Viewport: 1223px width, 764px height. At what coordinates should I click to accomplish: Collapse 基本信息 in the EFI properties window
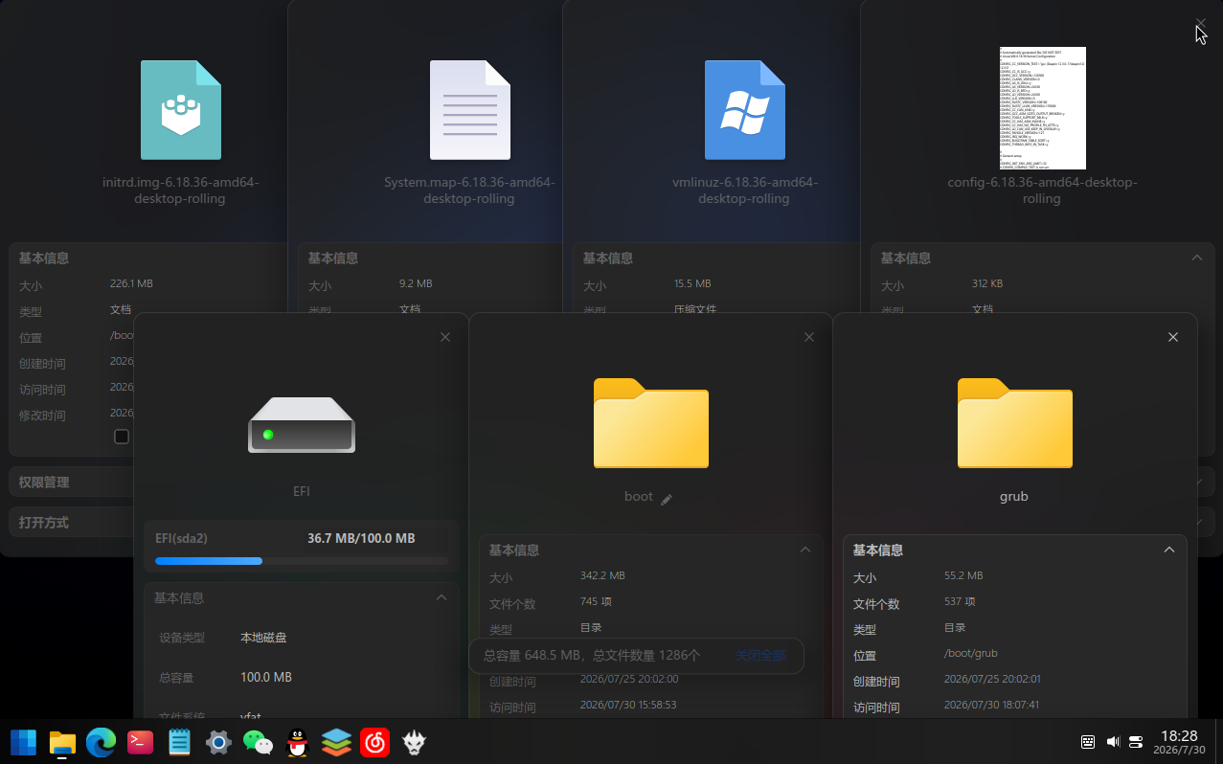tap(442, 597)
